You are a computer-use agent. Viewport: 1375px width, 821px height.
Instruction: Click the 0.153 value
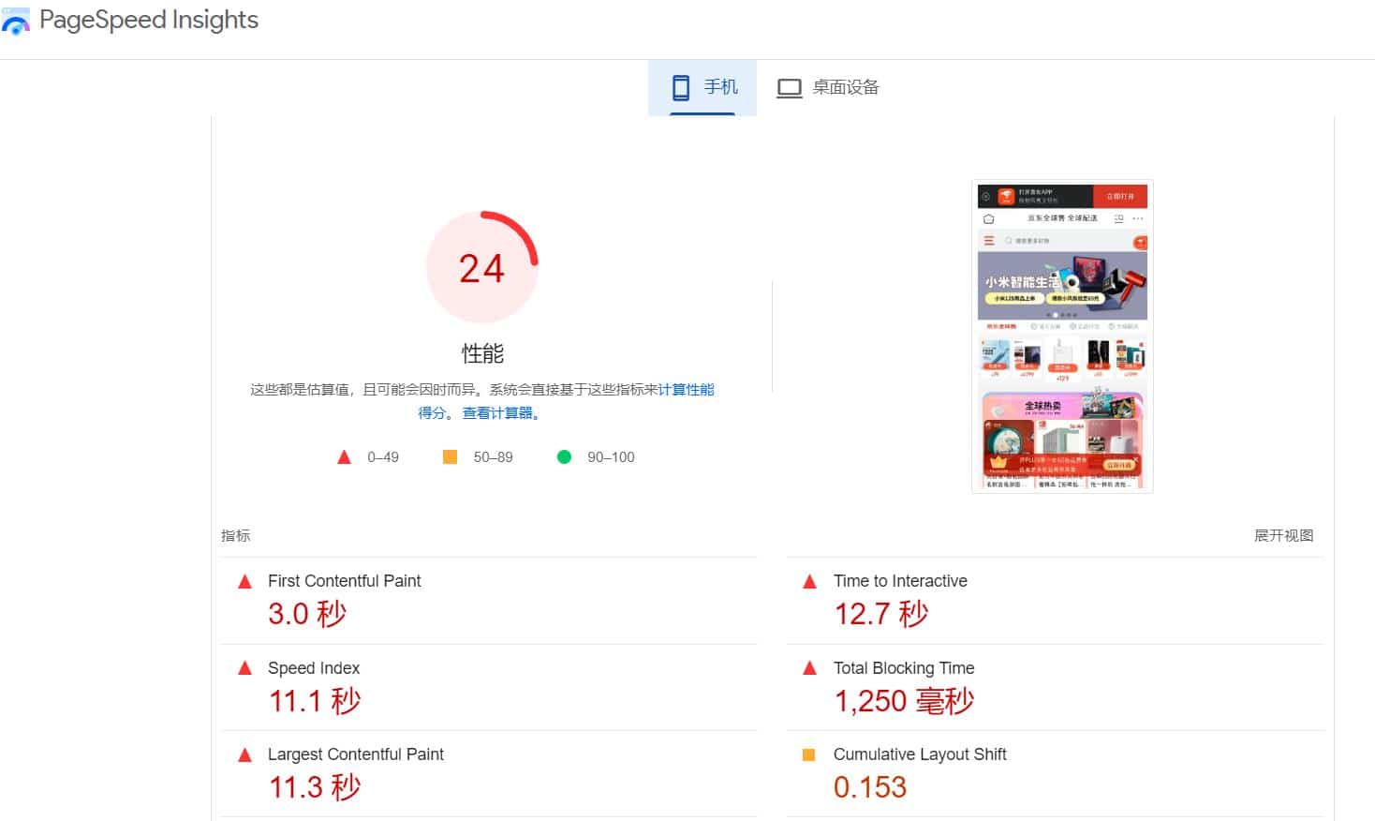click(x=870, y=787)
